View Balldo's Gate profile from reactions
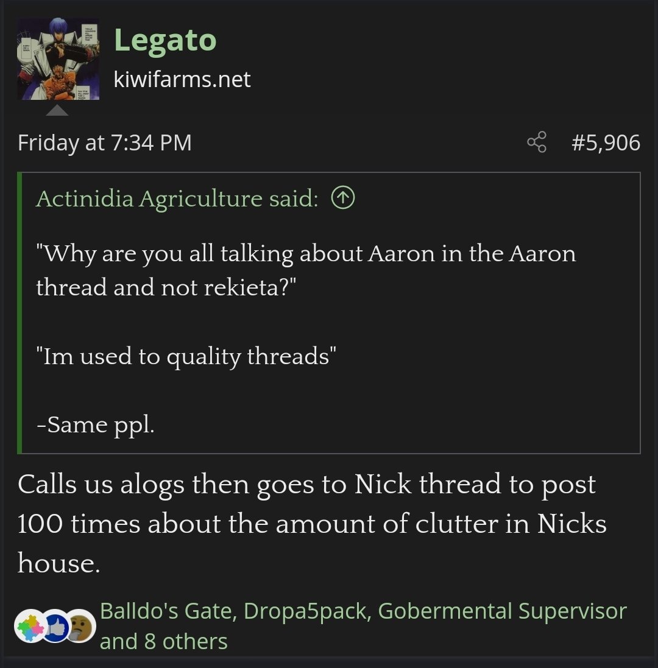The image size is (658, 668). click(x=168, y=611)
